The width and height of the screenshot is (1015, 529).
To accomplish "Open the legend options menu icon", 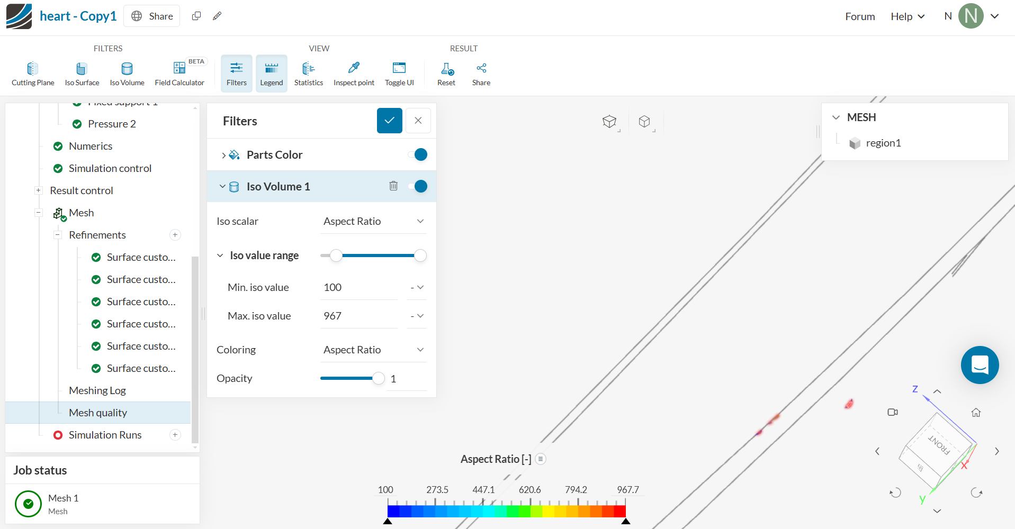I will pyautogui.click(x=541, y=459).
